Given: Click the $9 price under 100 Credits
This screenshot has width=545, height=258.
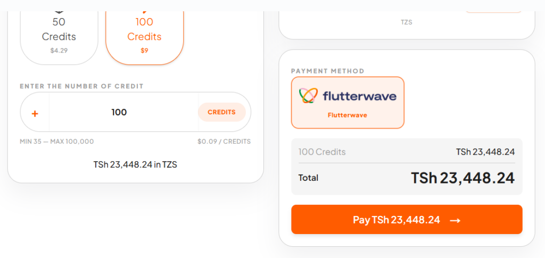Looking at the screenshot, I should (x=144, y=51).
